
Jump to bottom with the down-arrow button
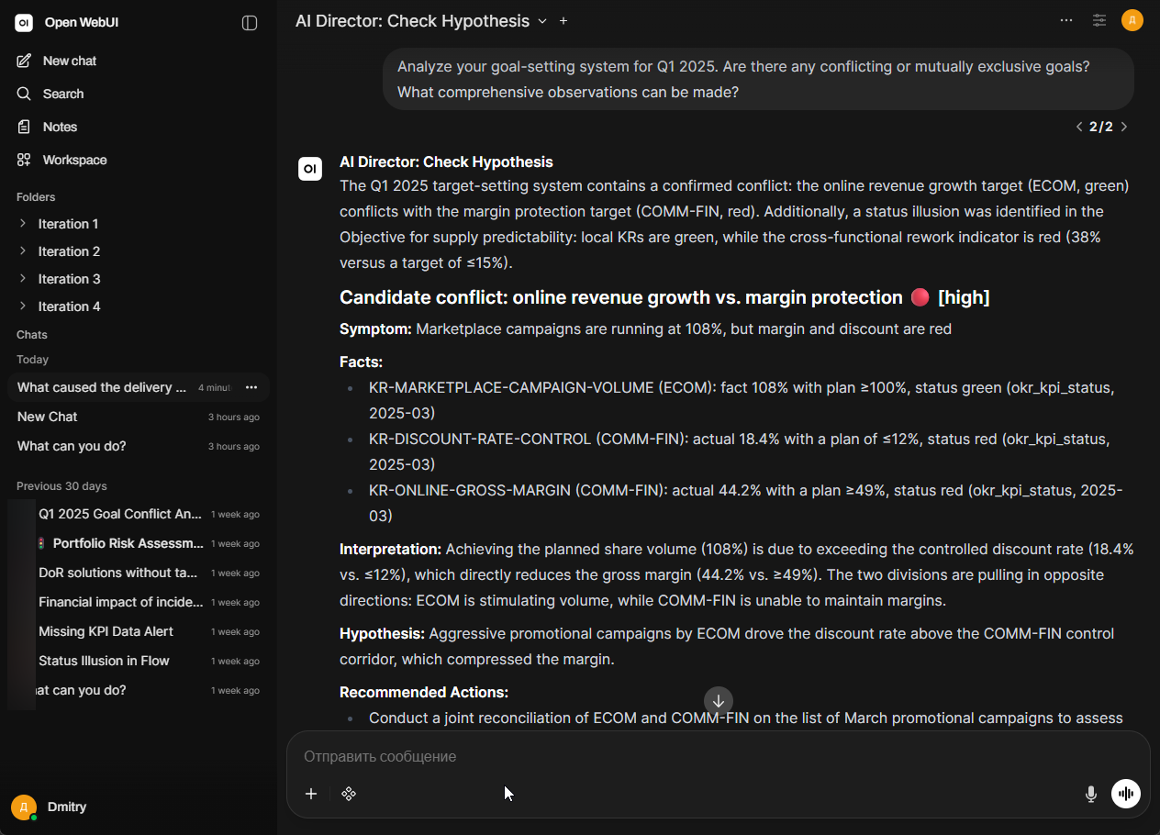tap(719, 701)
